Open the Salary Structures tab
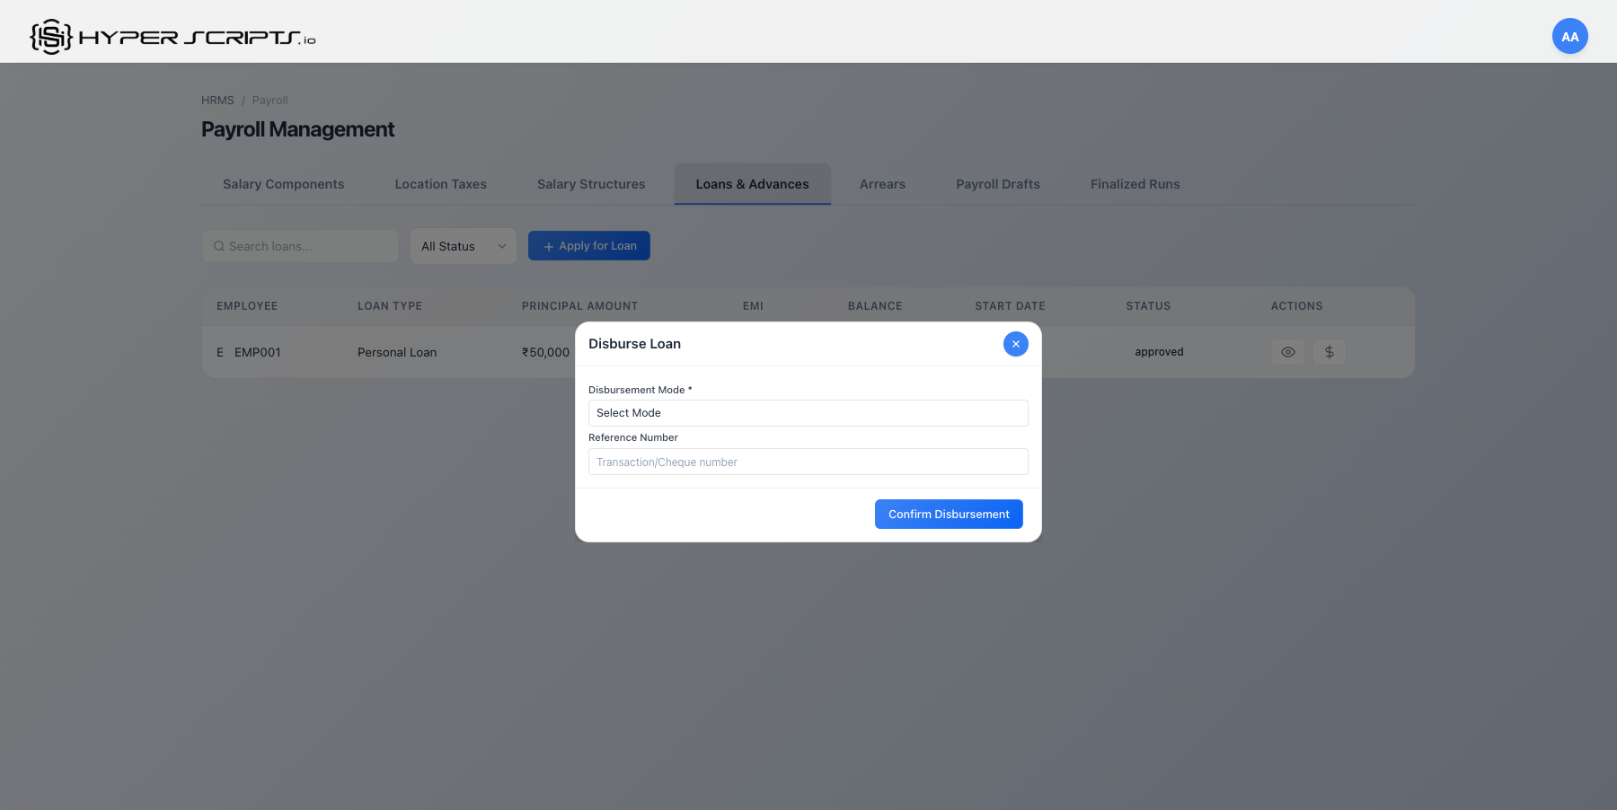 pos(590,184)
